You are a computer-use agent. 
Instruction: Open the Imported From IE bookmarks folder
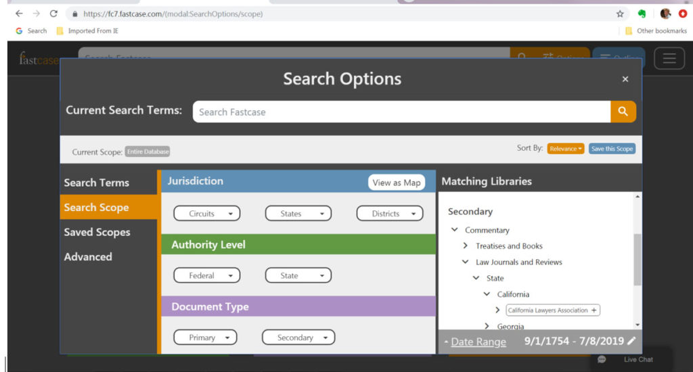pyautogui.click(x=87, y=31)
